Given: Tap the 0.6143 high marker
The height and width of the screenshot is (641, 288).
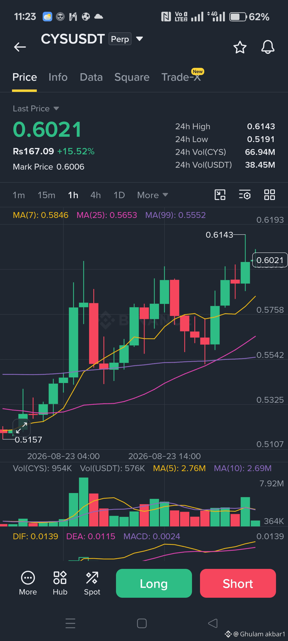Looking at the screenshot, I should point(219,235).
